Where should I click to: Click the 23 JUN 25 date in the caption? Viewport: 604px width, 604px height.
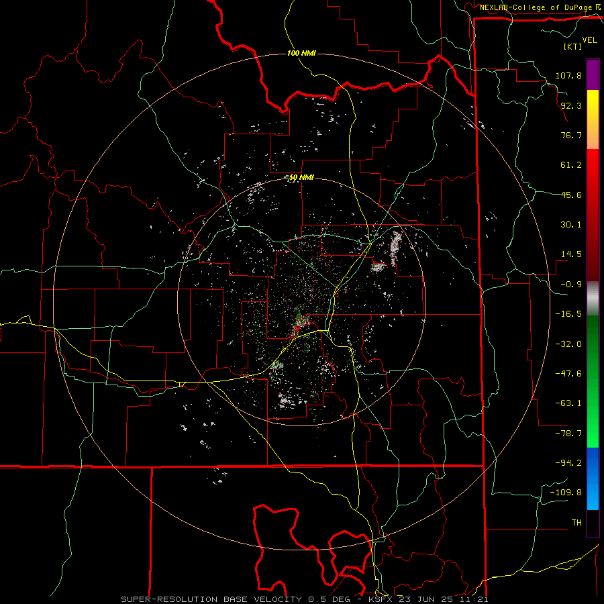(x=425, y=599)
